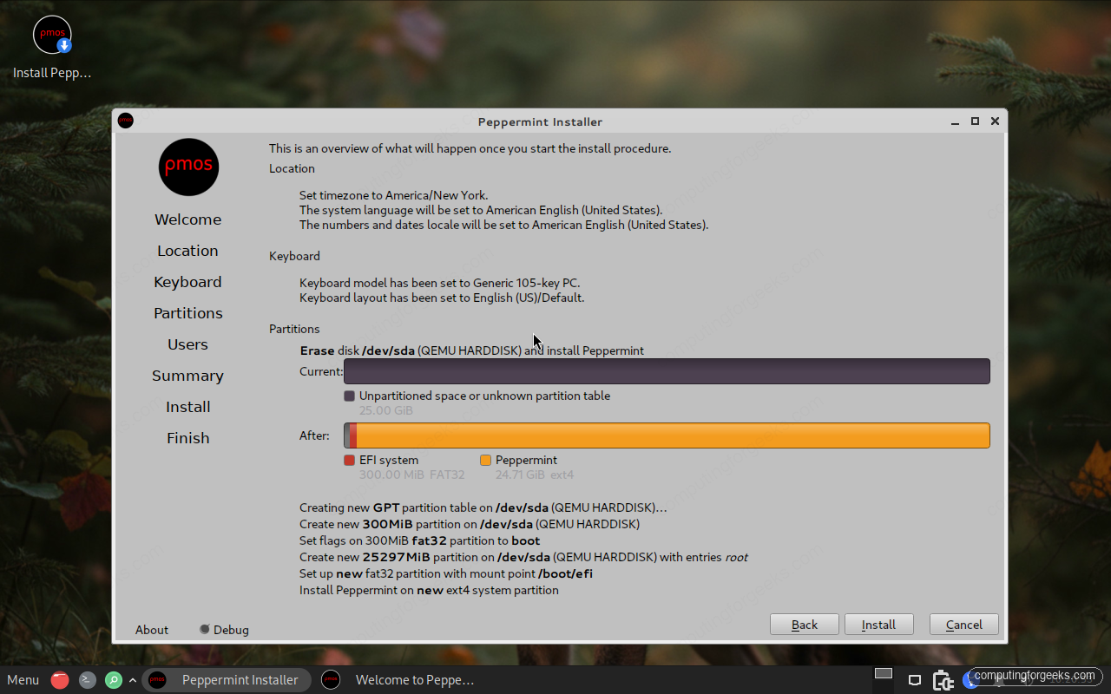Click 'mount point /boot/efi' line
Screen dimensions: 1111x694
point(446,573)
